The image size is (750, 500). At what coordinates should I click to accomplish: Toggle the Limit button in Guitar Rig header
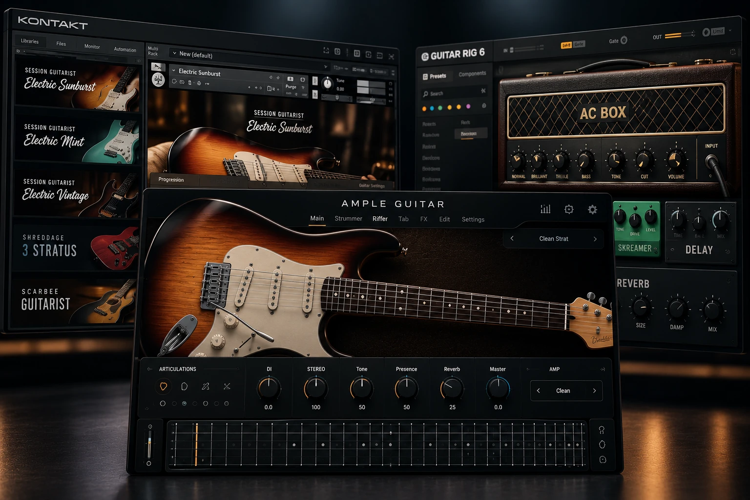pyautogui.click(x=718, y=31)
